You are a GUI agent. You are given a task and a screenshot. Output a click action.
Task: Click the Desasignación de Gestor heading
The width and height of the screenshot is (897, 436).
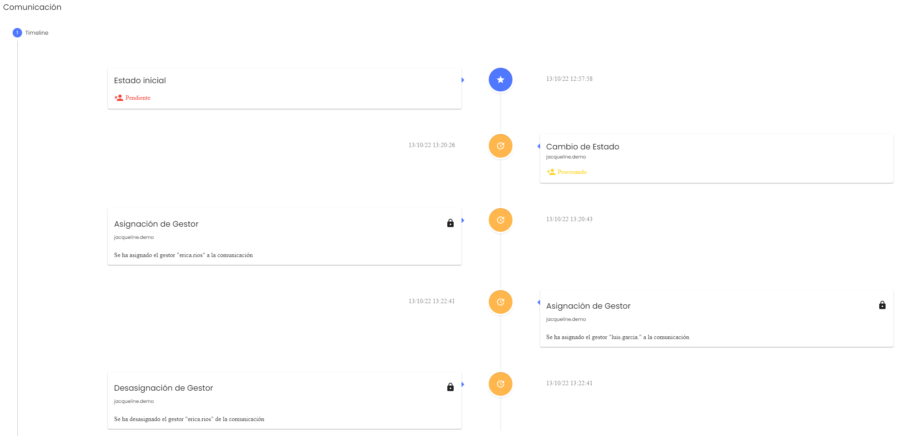point(163,388)
